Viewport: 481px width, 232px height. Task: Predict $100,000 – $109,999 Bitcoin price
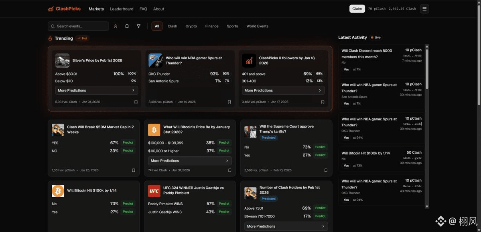(x=224, y=142)
